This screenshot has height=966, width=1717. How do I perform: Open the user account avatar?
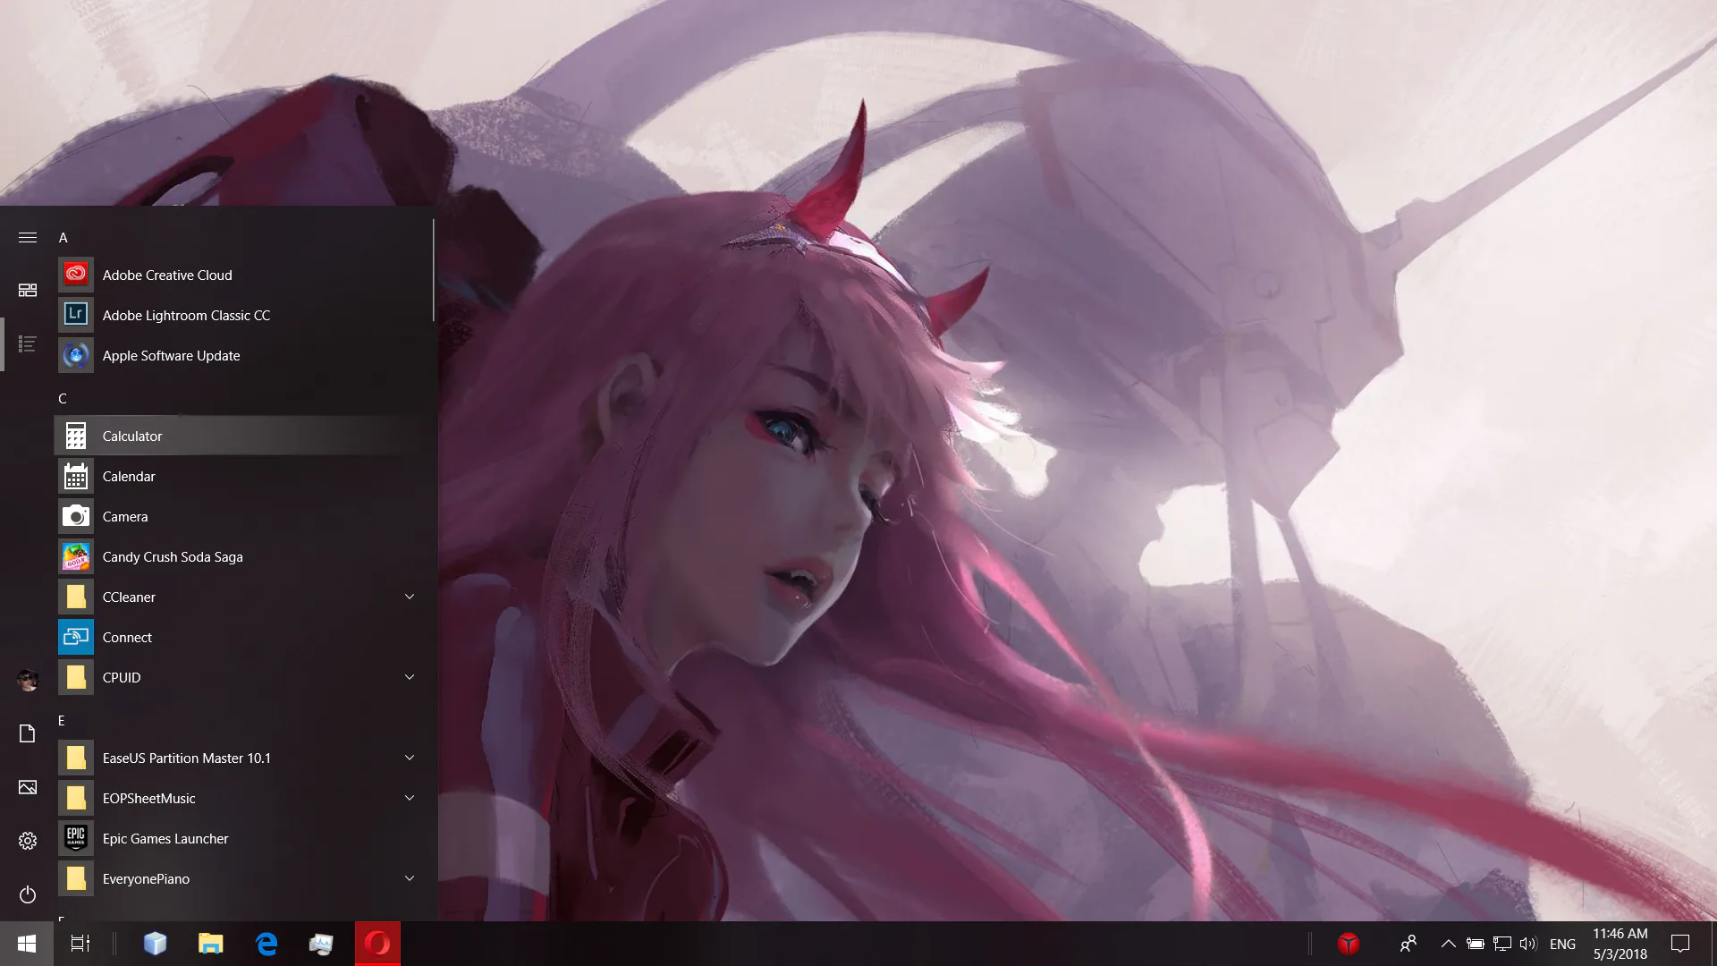28,681
